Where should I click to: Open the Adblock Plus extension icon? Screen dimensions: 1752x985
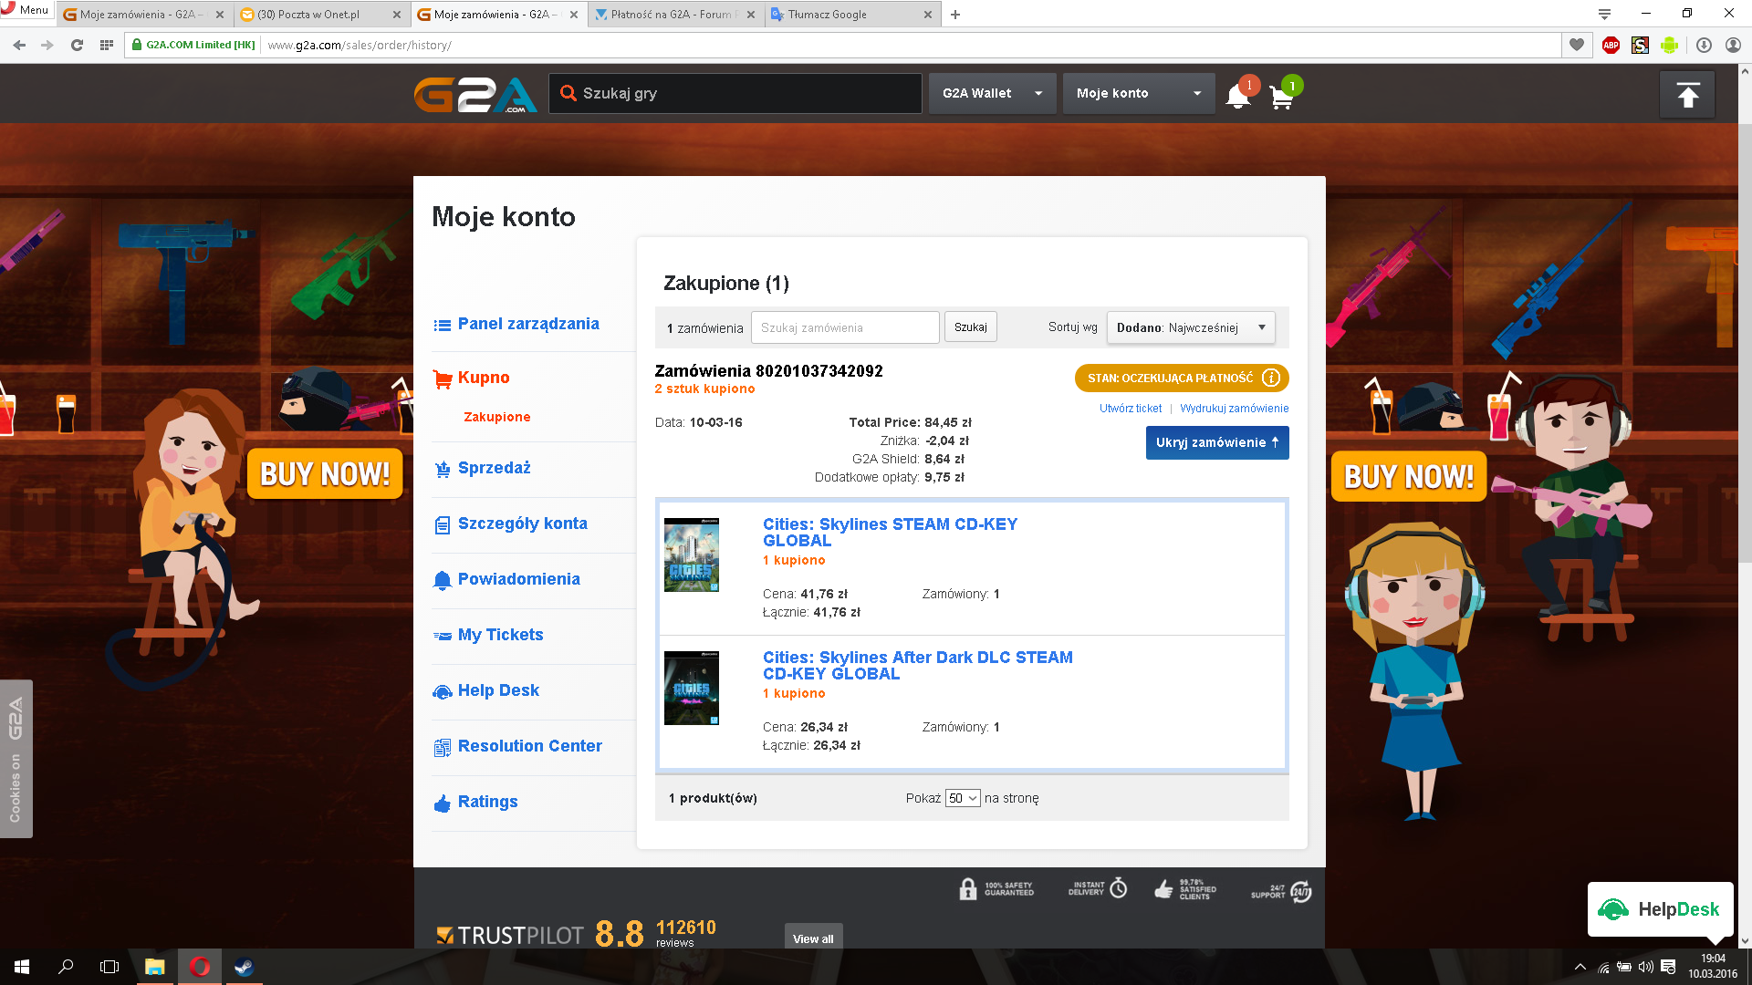pos(1611,45)
